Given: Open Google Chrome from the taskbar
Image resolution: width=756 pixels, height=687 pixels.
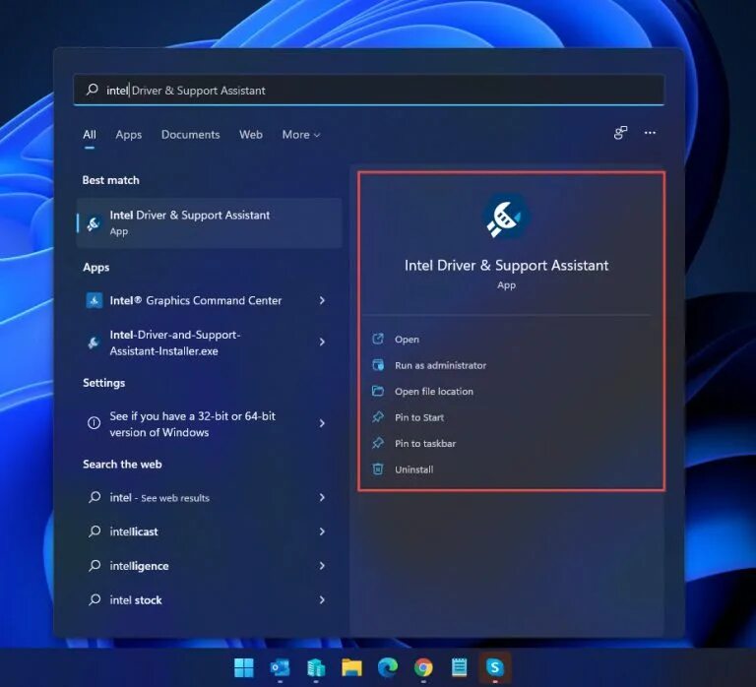Looking at the screenshot, I should click(423, 667).
